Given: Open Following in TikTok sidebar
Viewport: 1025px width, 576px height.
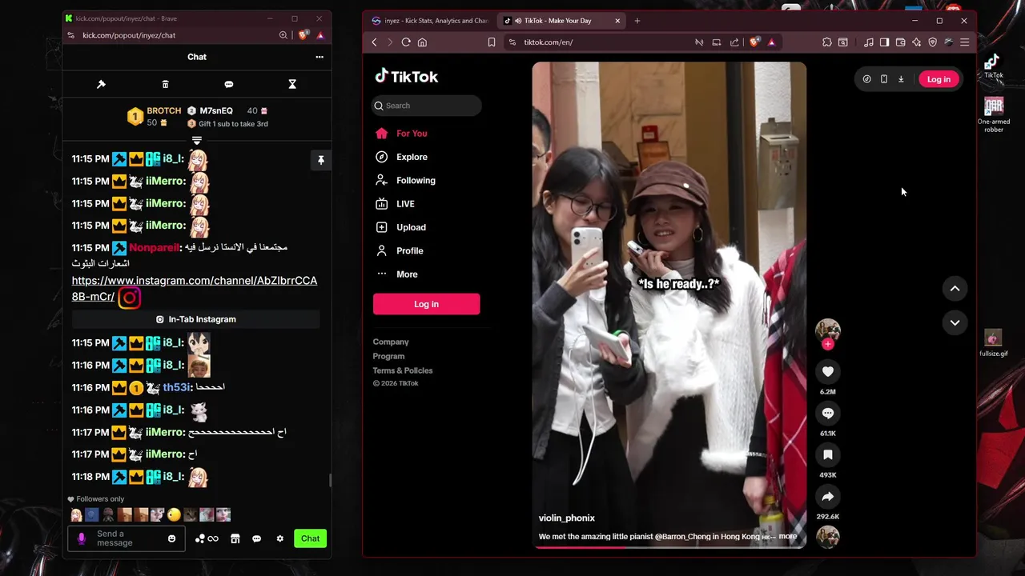Looking at the screenshot, I should [416, 181].
